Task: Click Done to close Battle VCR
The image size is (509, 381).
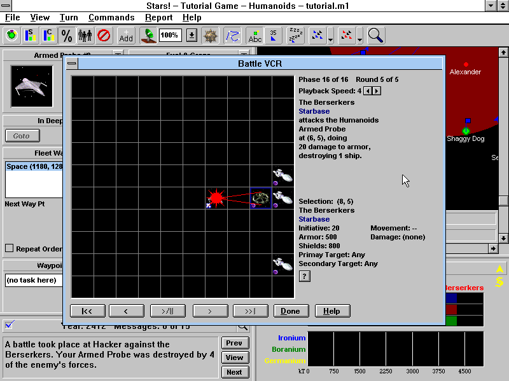Action: (291, 311)
